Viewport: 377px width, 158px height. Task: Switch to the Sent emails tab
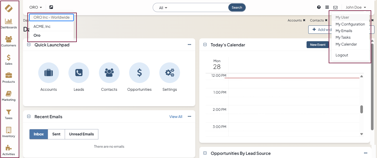56,134
